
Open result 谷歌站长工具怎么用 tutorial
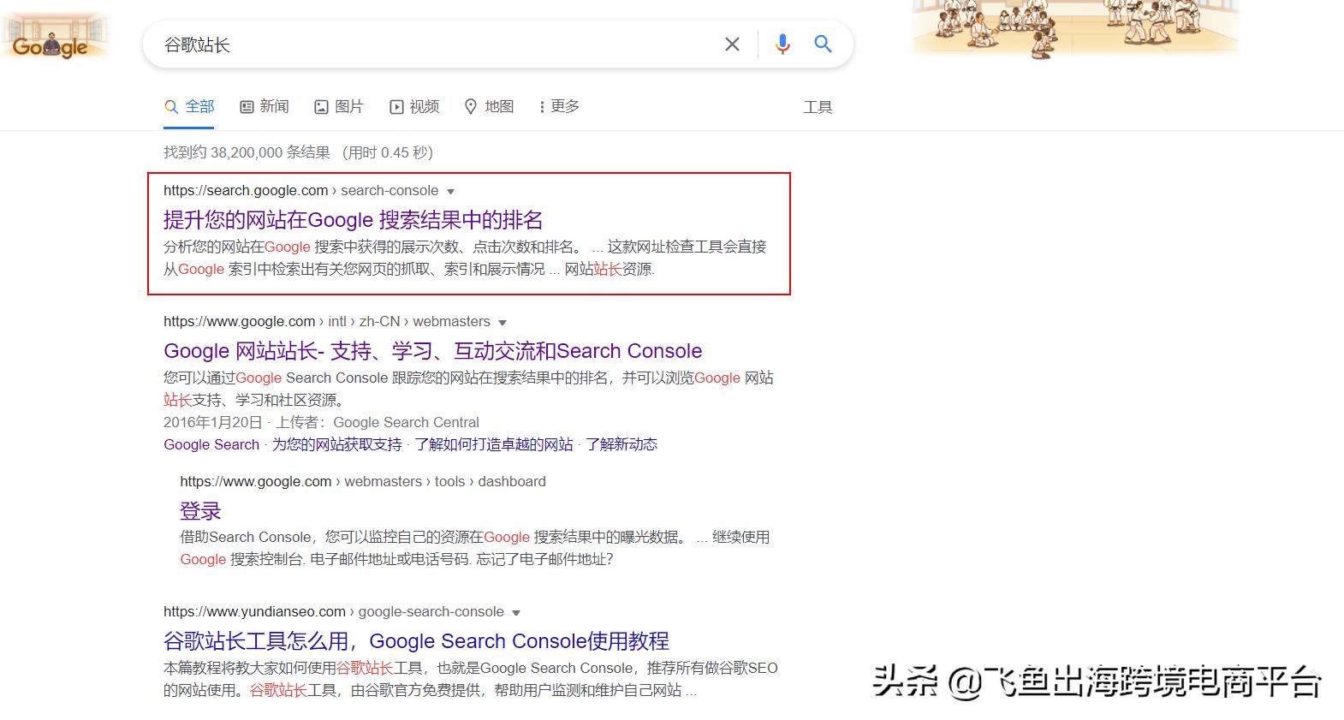tap(416, 641)
